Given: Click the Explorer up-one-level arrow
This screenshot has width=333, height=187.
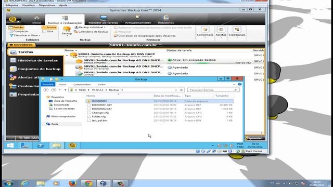Looking at the screenshot, I should 65,90.
